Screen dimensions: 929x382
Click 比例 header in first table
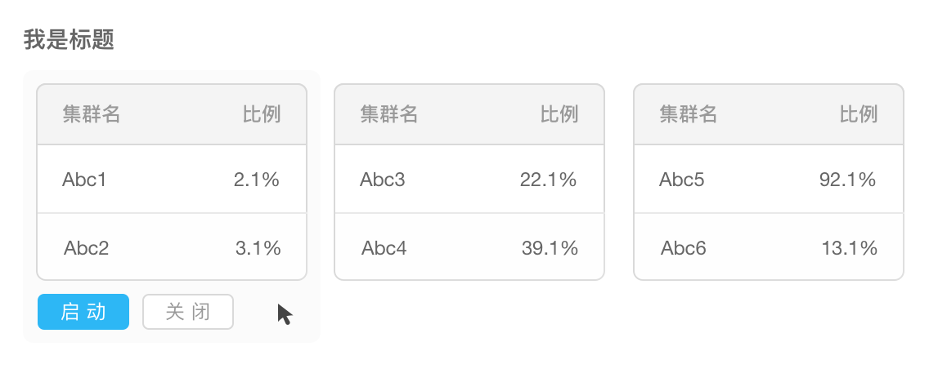[262, 114]
